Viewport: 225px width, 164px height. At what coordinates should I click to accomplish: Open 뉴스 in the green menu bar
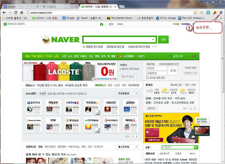point(70,56)
